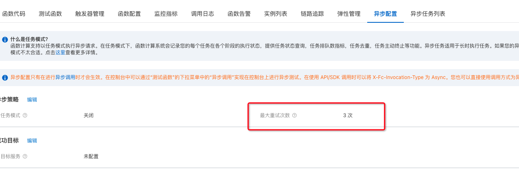Click 编辑 next to 成功目标
Image resolution: width=519 pixels, height=178 pixels.
click(32, 141)
